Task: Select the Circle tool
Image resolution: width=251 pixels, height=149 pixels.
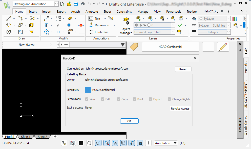Action: coord(9,32)
